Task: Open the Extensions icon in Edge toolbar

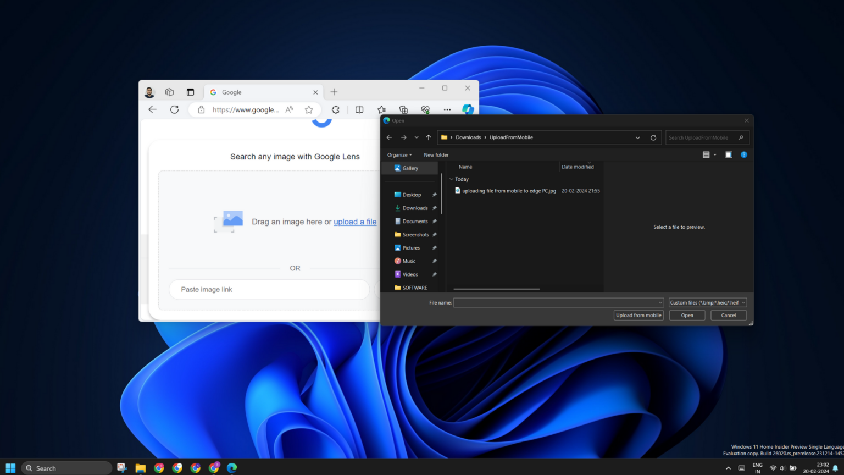Action: pyautogui.click(x=335, y=109)
